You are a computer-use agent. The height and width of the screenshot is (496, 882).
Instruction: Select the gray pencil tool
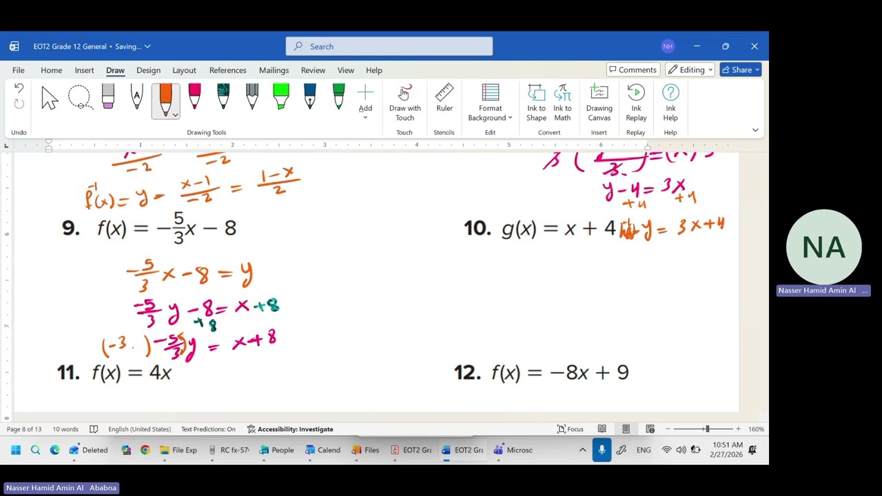pyautogui.click(x=252, y=98)
